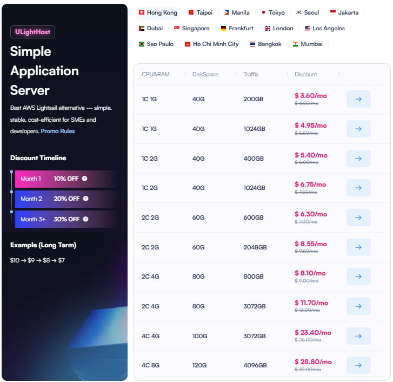Image resolution: width=393 pixels, height=382 pixels.
Task: Choose Singapore server location
Action: [x=191, y=28]
